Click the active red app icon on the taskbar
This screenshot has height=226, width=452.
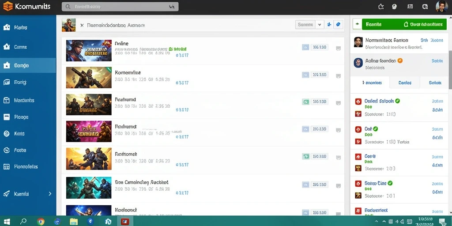click(125, 222)
